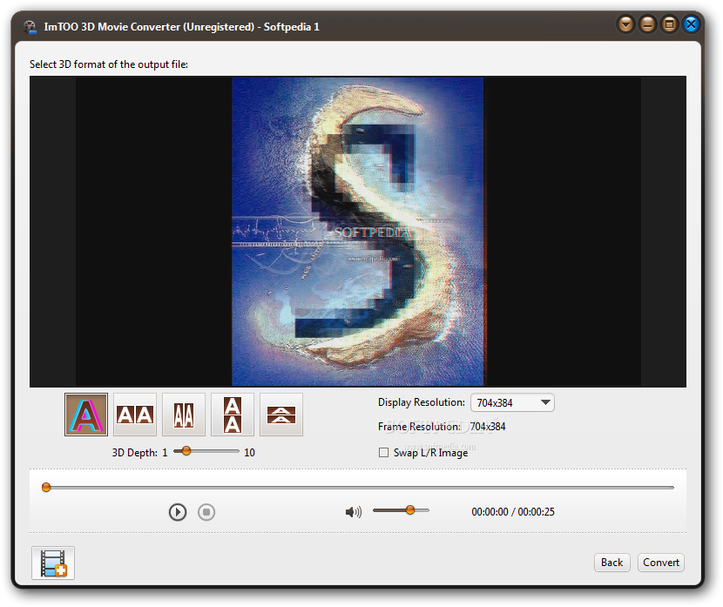Click the playback time 00:00:00 / 00:00:25
The width and height of the screenshot is (723, 607).
[513, 511]
